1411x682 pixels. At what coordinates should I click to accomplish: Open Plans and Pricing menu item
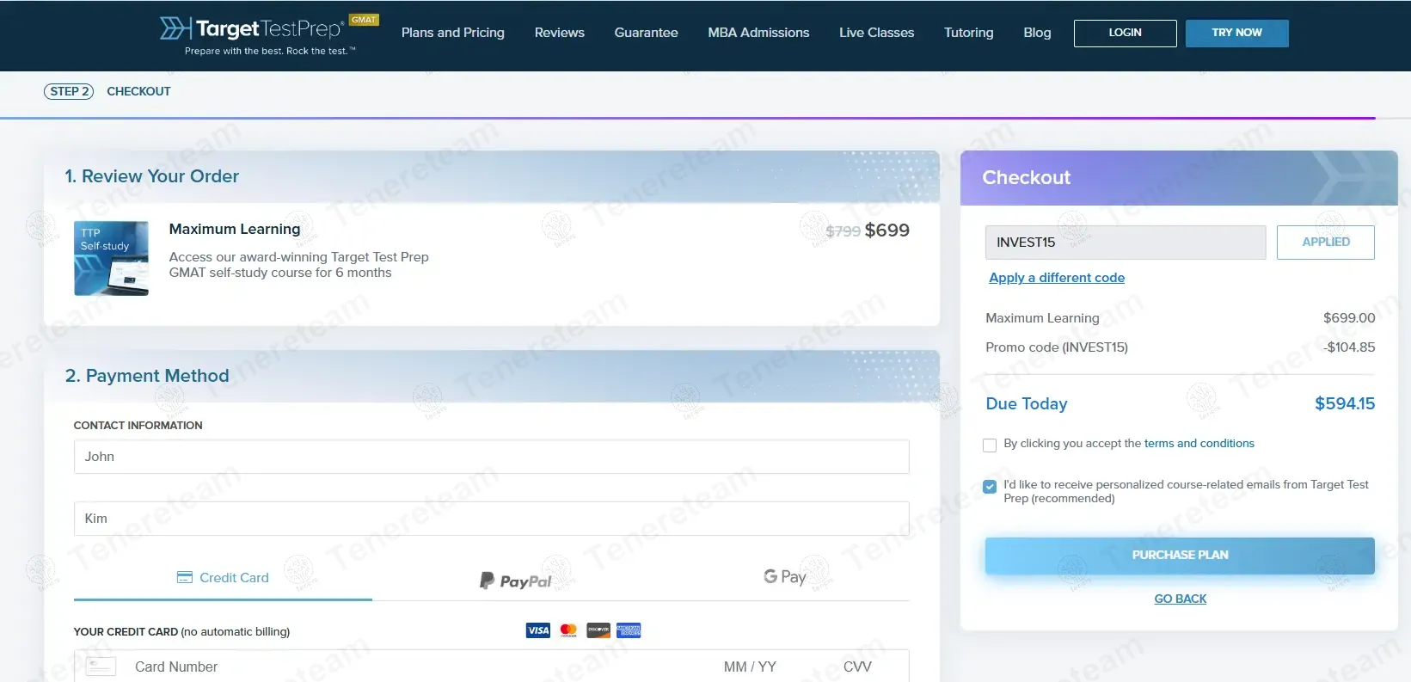point(453,33)
